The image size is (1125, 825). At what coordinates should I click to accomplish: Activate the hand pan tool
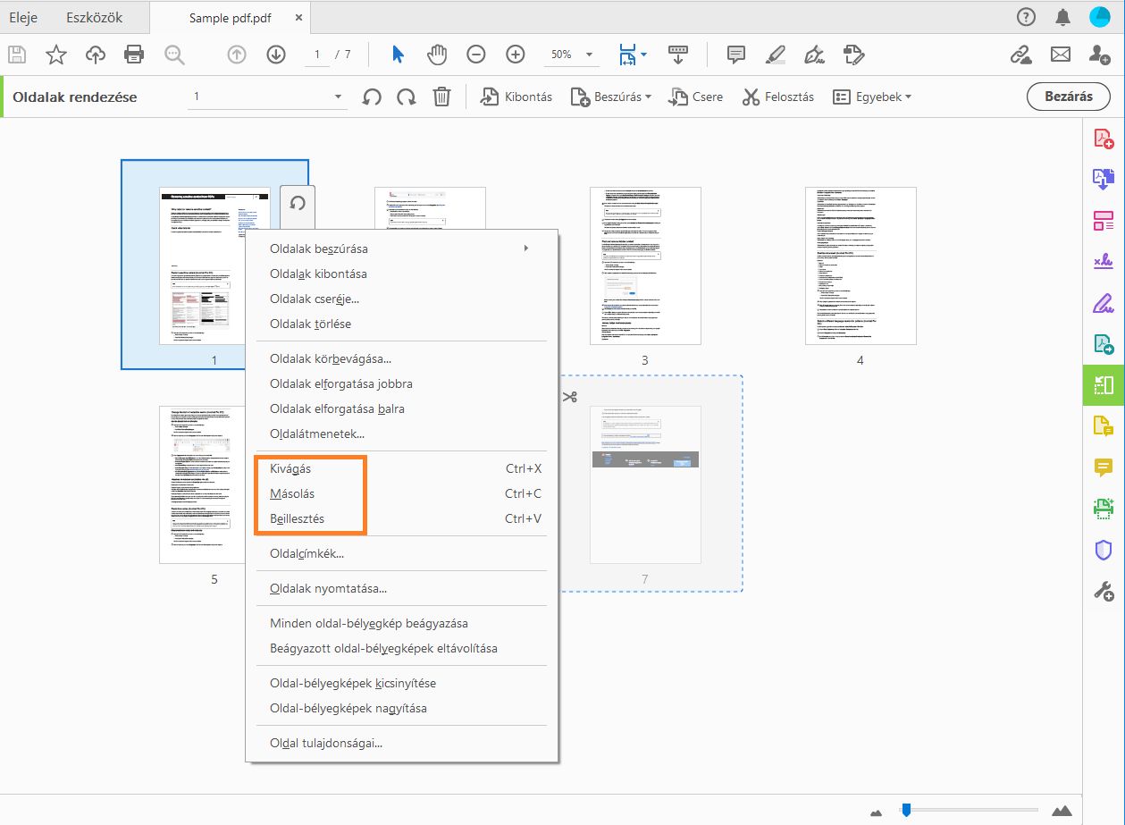(x=437, y=55)
